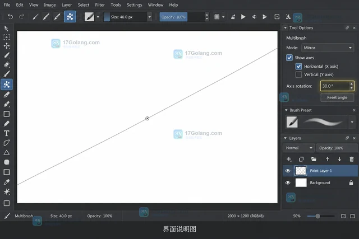Click the pattern grid icon in toolbar
359x239 pixels.
tap(217, 17)
